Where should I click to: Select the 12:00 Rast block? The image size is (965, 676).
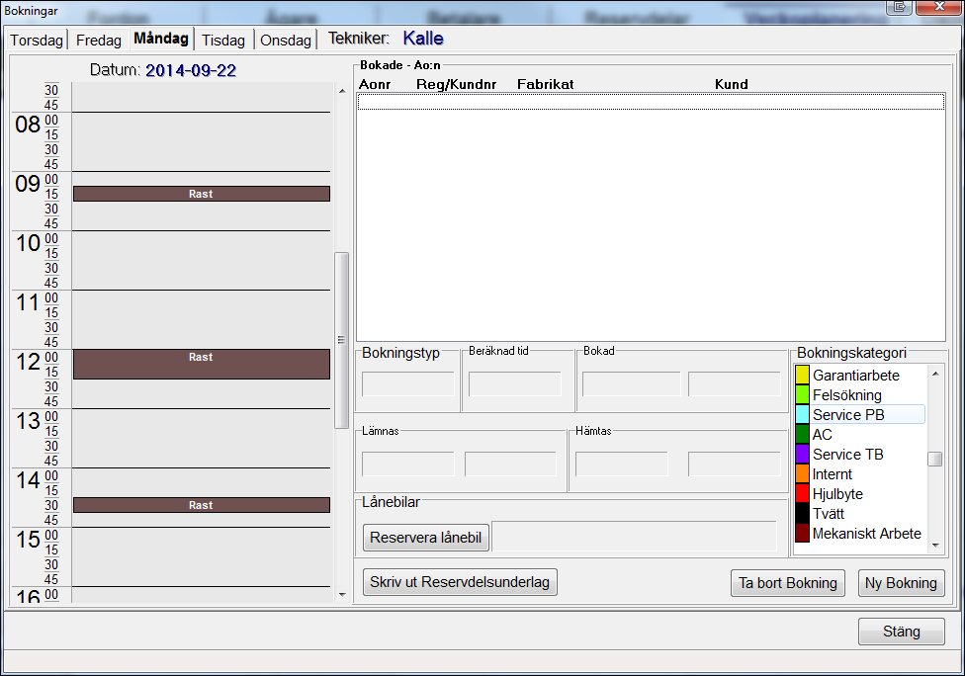pos(202,364)
